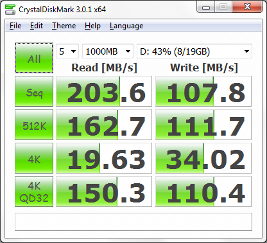Screen dimensions: 267x243
Task: Start the 4K benchmark test
Action: pos(34,158)
